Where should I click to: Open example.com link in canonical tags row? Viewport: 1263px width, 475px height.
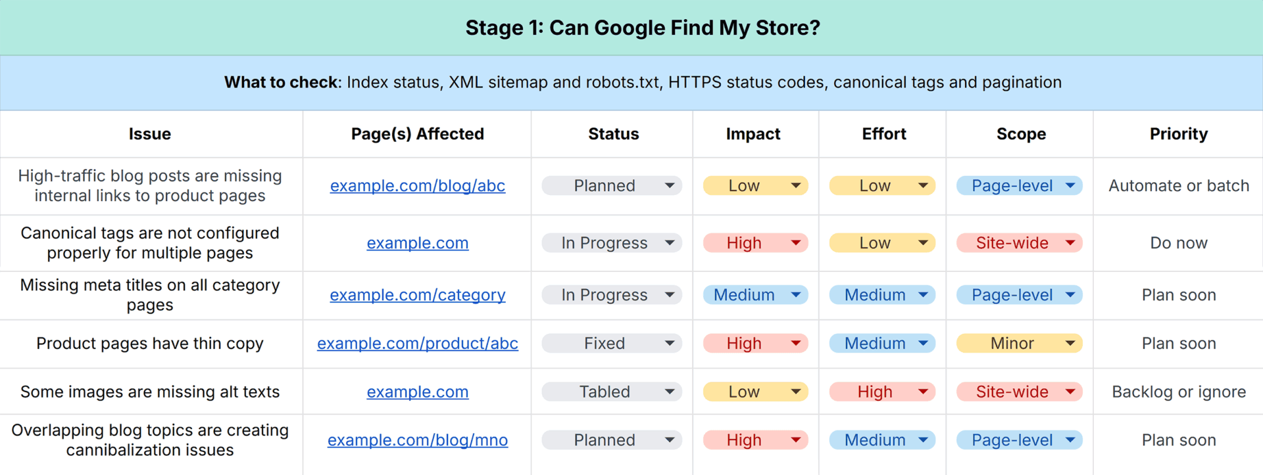click(418, 243)
